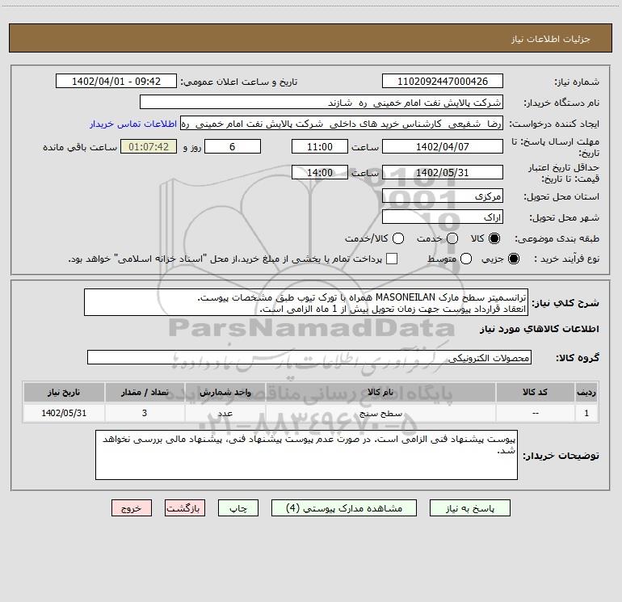Toggle the اسناد خزانه اسلامی payment checkbox
Image resolution: width=622 pixels, height=602 pixels.
pos(392,259)
